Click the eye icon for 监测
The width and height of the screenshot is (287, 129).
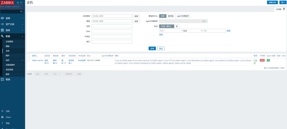pyautogui.click(x=2, y=18)
